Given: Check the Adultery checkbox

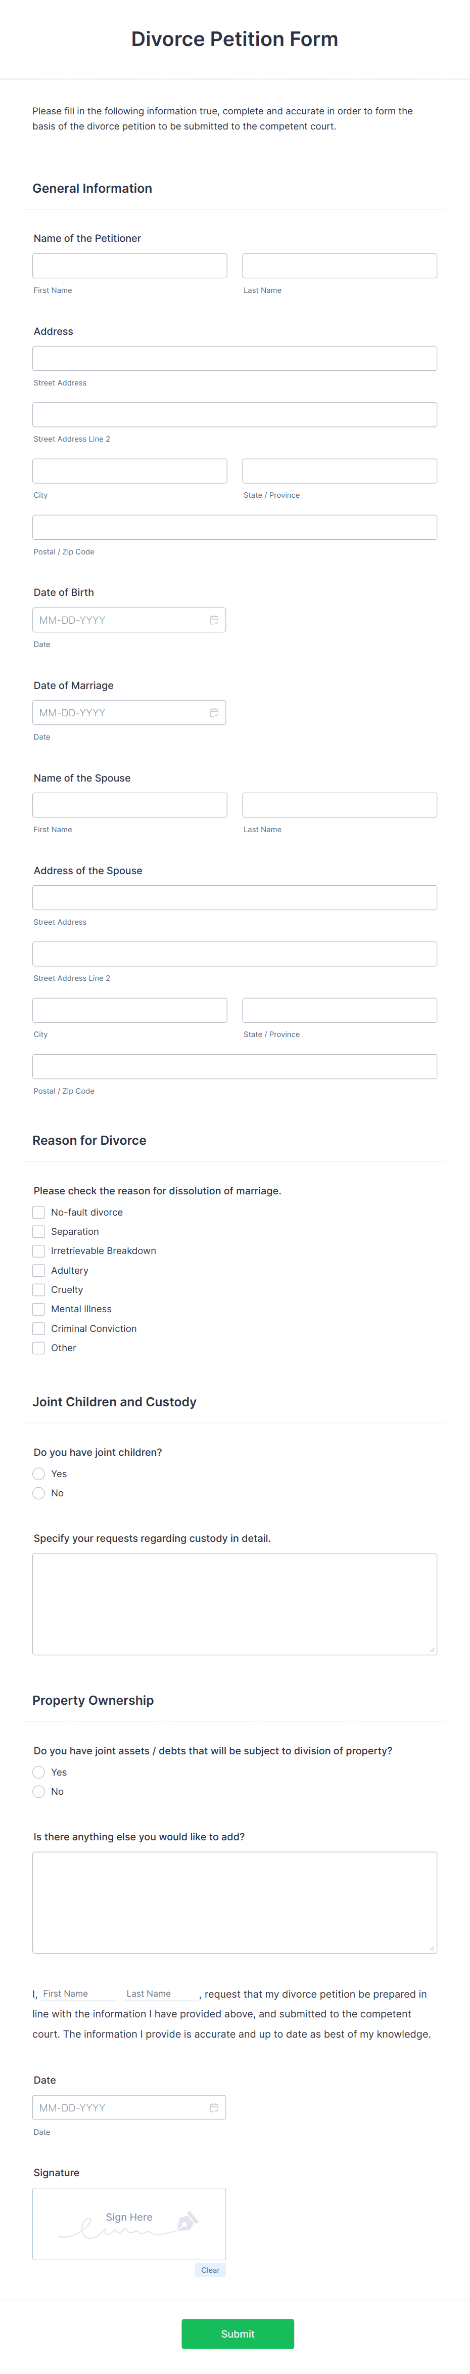Looking at the screenshot, I should (39, 1270).
